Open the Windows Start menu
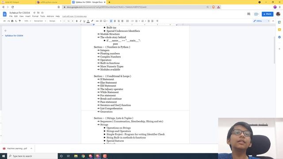This screenshot has height=159, width=283. (4, 156)
